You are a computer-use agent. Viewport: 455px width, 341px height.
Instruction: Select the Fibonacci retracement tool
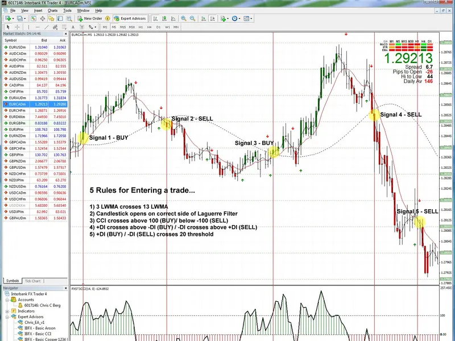pyautogui.click(x=64, y=27)
